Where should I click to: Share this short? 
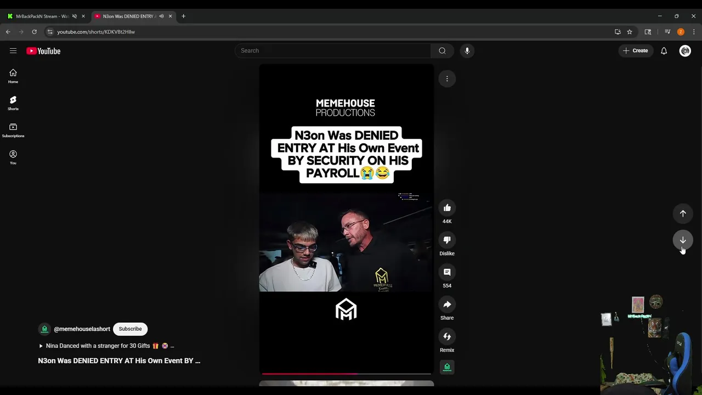[x=447, y=304]
